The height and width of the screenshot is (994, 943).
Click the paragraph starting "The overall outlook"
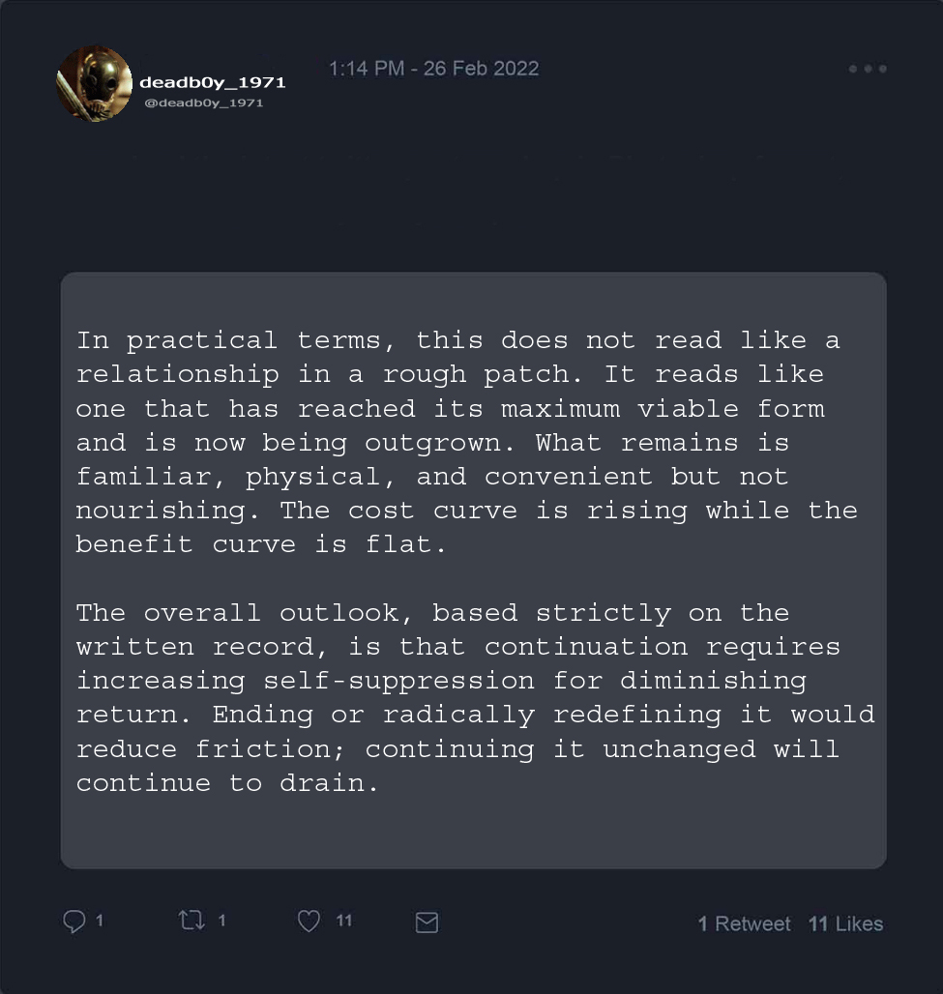(474, 698)
